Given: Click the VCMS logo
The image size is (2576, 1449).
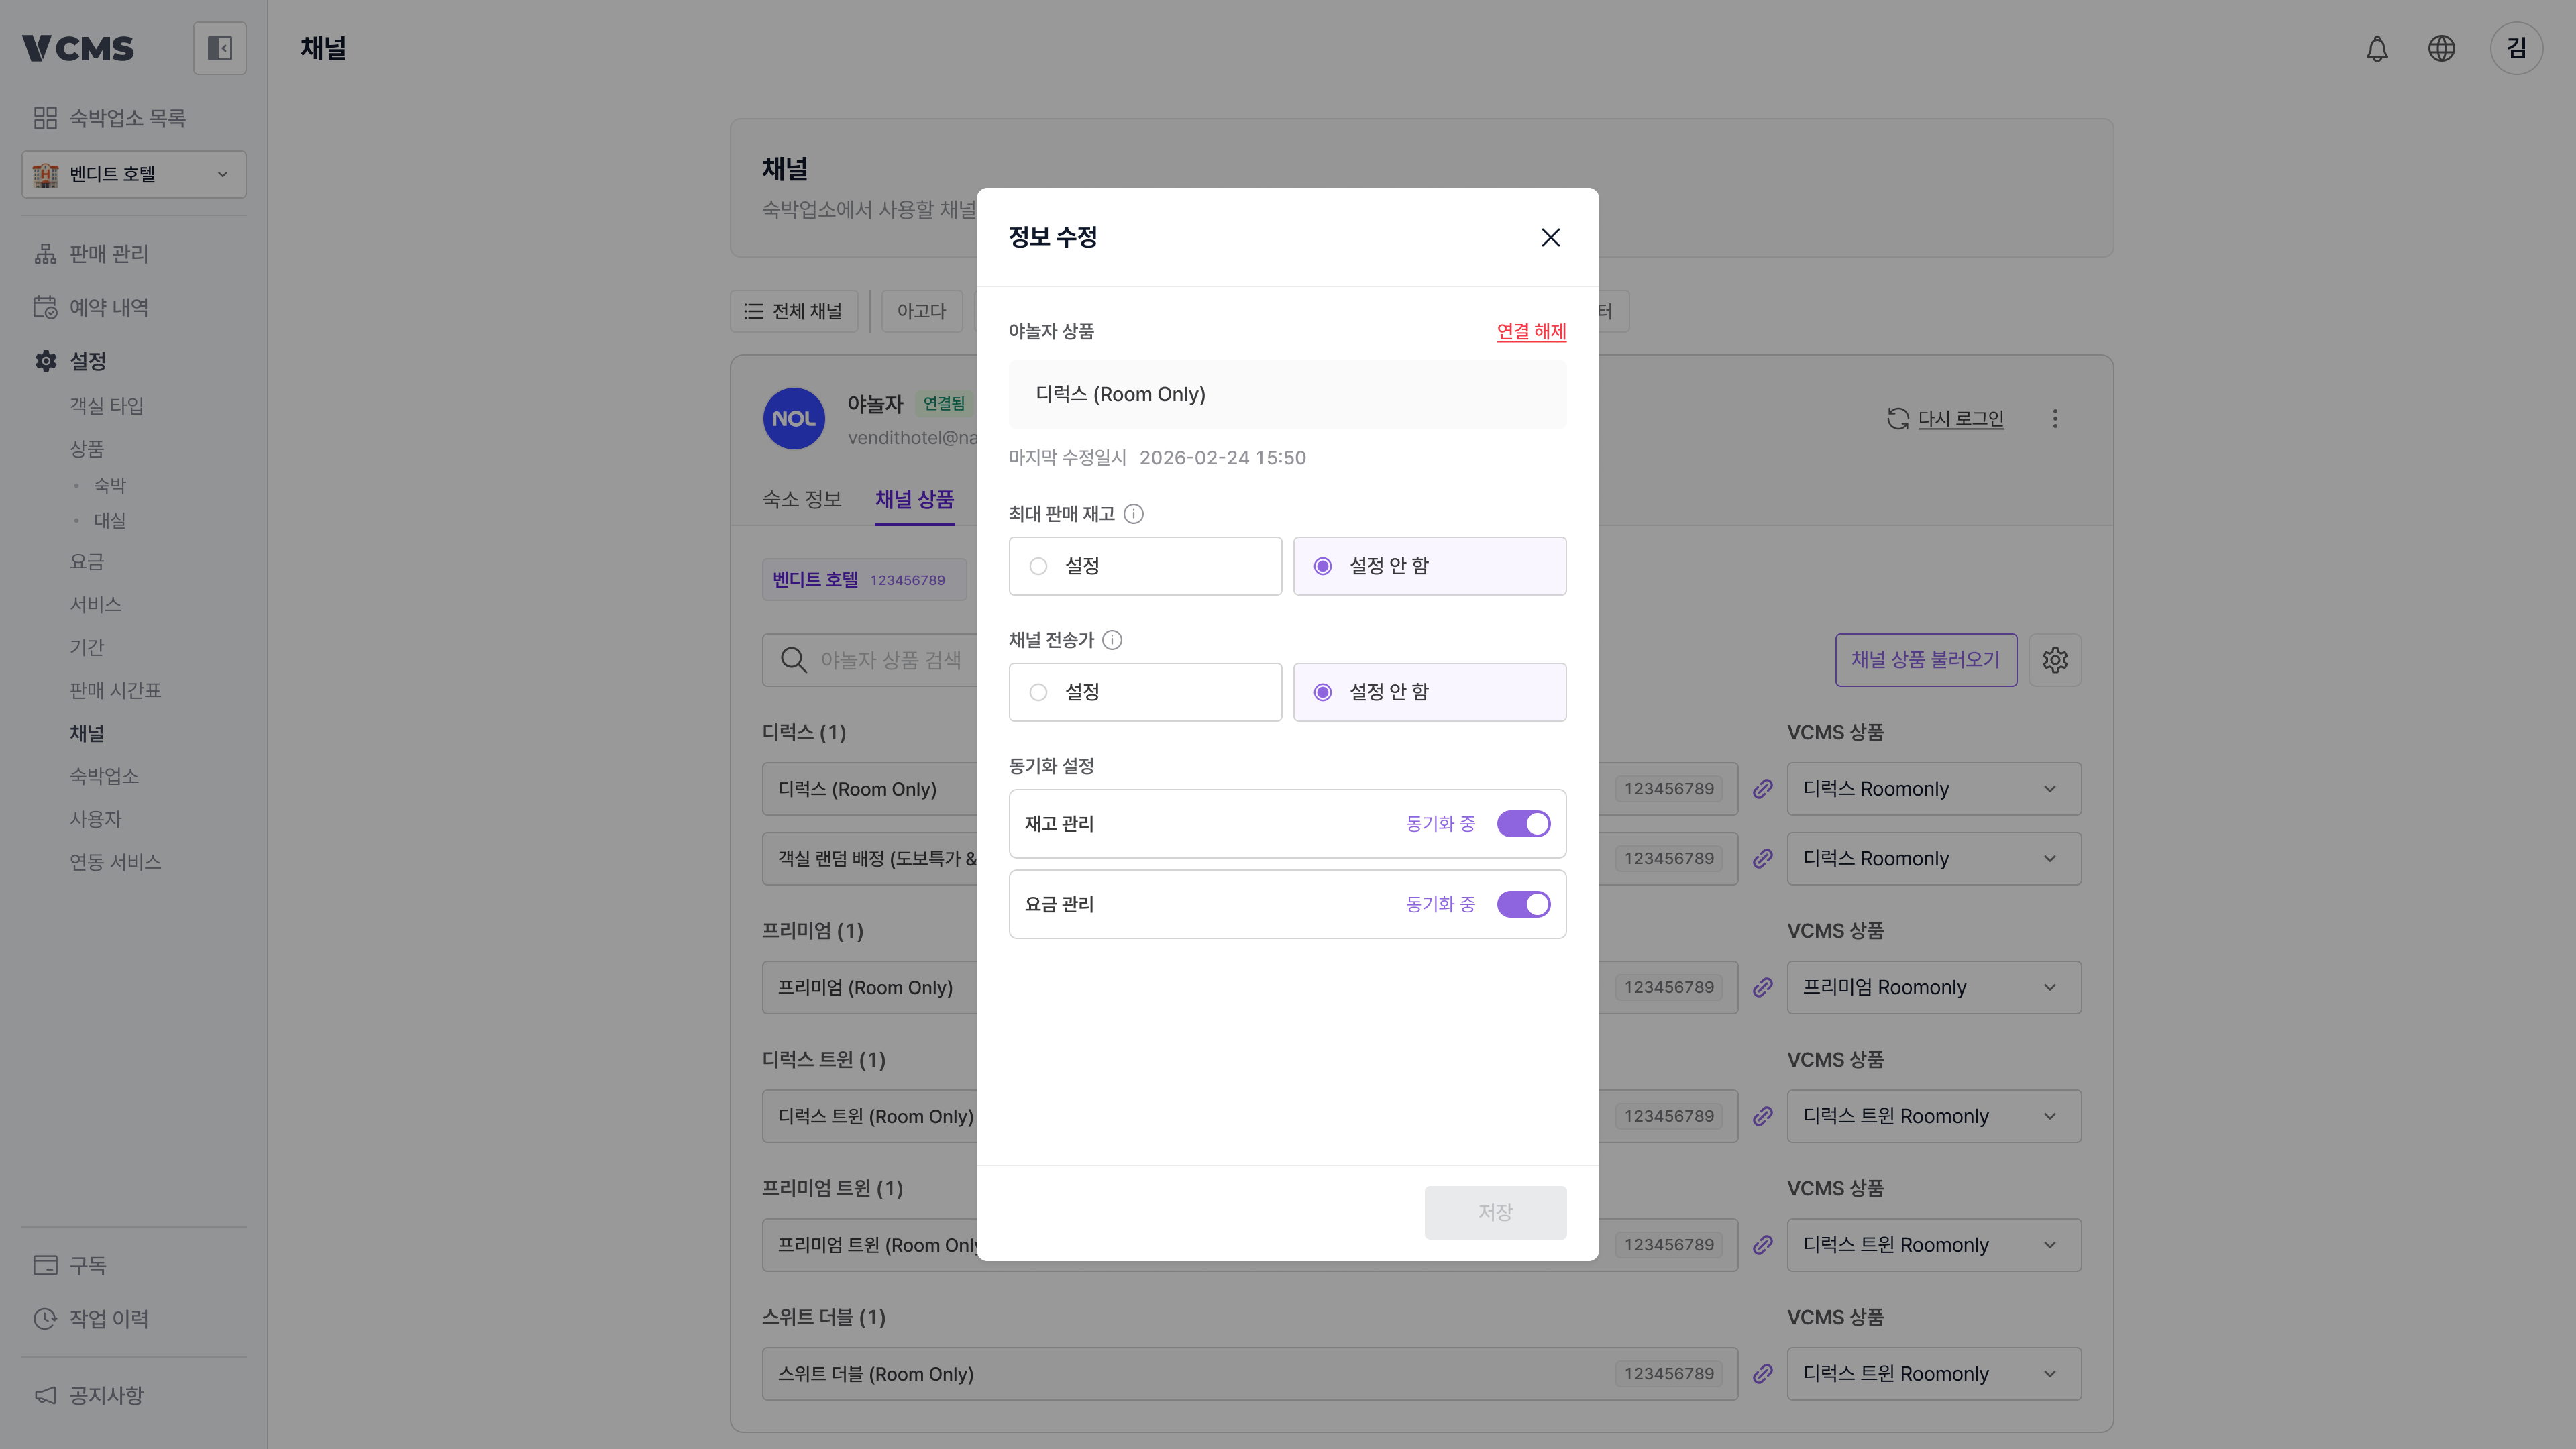Looking at the screenshot, I should pyautogui.click(x=78, y=48).
